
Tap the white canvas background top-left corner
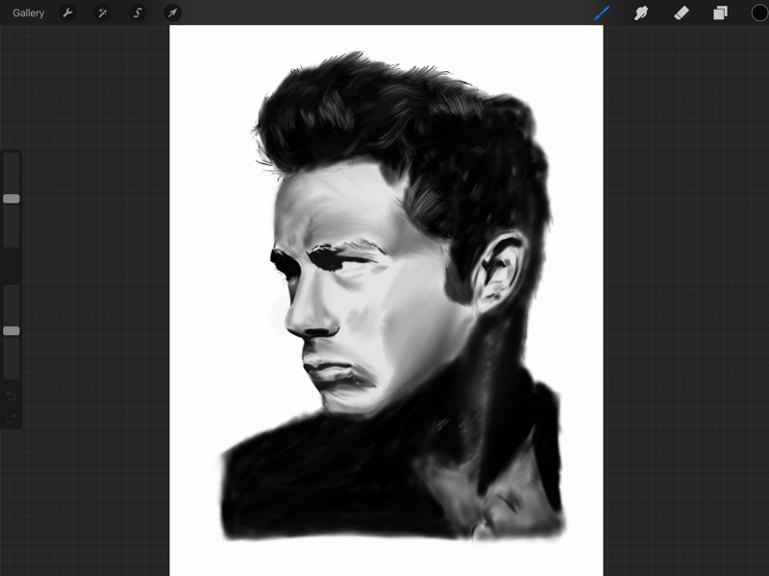tap(183, 38)
